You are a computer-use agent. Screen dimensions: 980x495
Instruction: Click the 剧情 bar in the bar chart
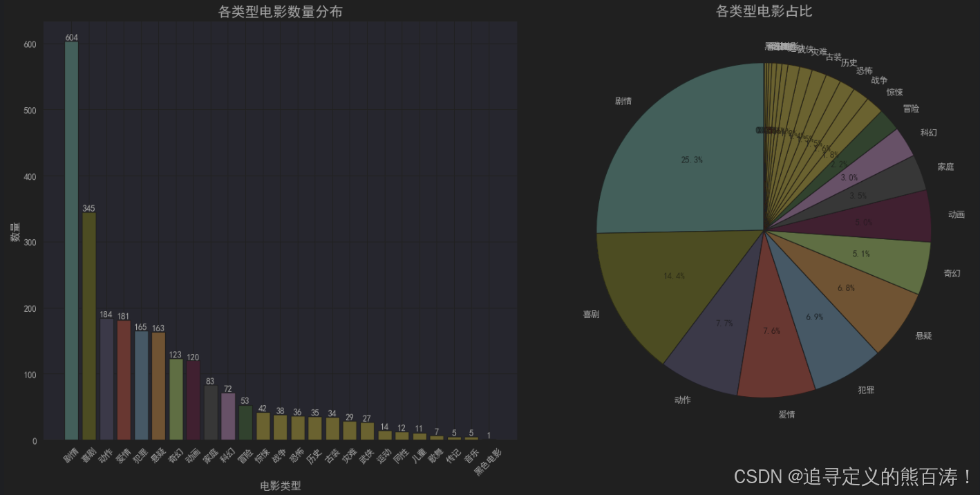click(71, 241)
